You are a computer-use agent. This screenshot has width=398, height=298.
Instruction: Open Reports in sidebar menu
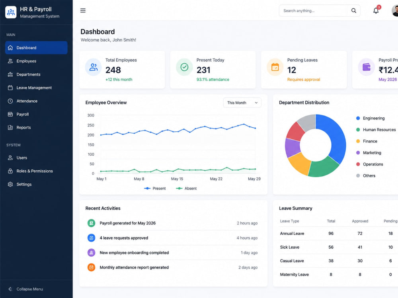(36, 127)
